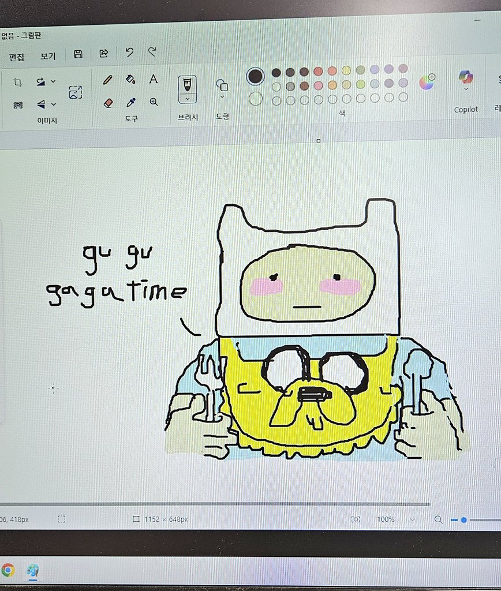The image size is (501, 591).
Task: Select the Fill with color bucket tool
Action: [x=130, y=80]
